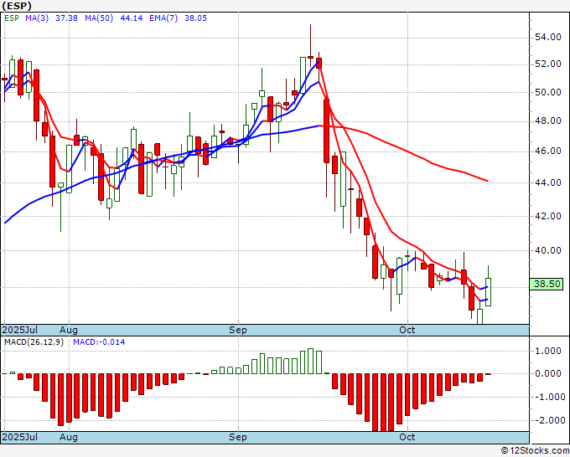The image size is (570, 457).
Task: Click the EMA(7) legend label
Action: (x=163, y=18)
